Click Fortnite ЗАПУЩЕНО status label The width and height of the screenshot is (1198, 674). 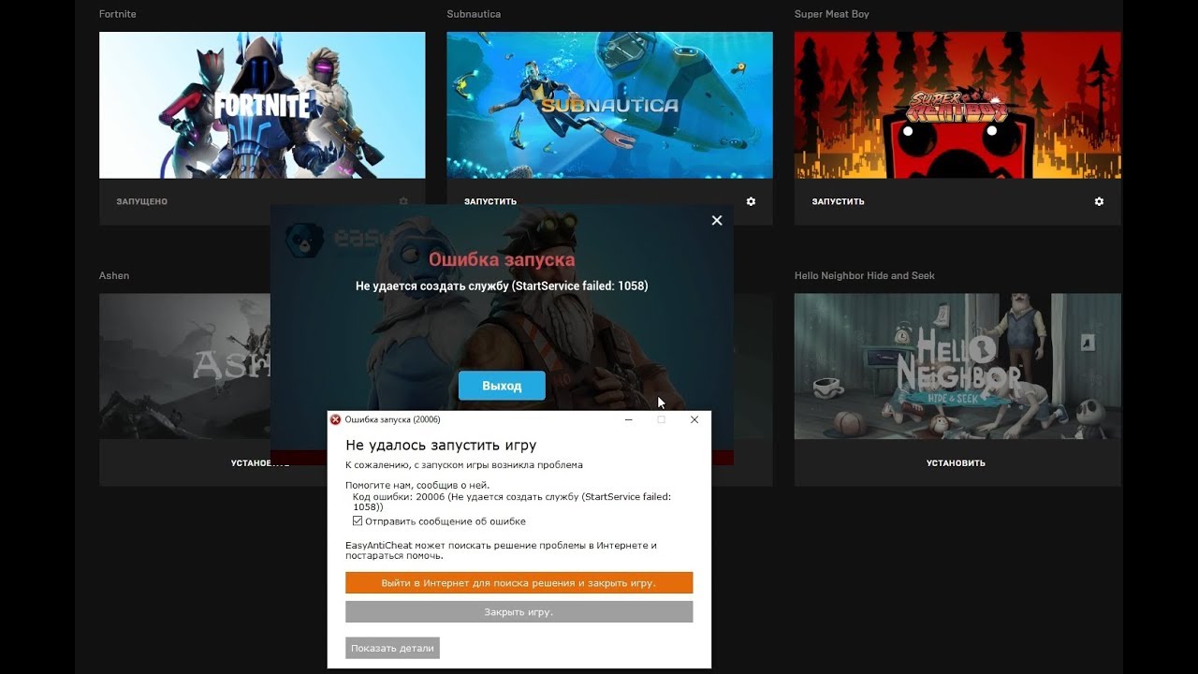point(142,201)
